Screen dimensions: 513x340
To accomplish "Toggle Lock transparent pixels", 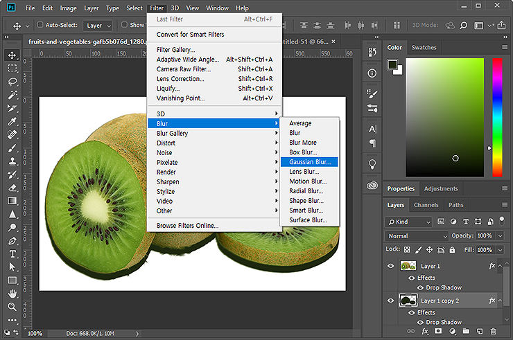I will (x=407, y=250).
